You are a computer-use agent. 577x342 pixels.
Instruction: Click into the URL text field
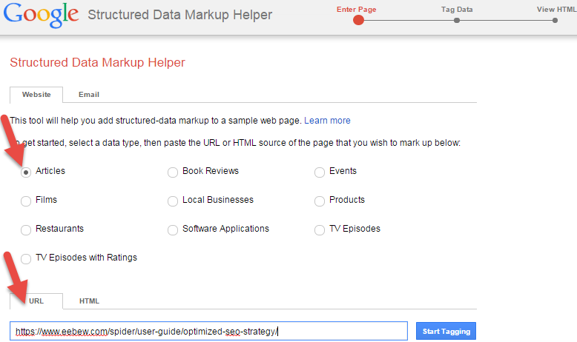208,331
